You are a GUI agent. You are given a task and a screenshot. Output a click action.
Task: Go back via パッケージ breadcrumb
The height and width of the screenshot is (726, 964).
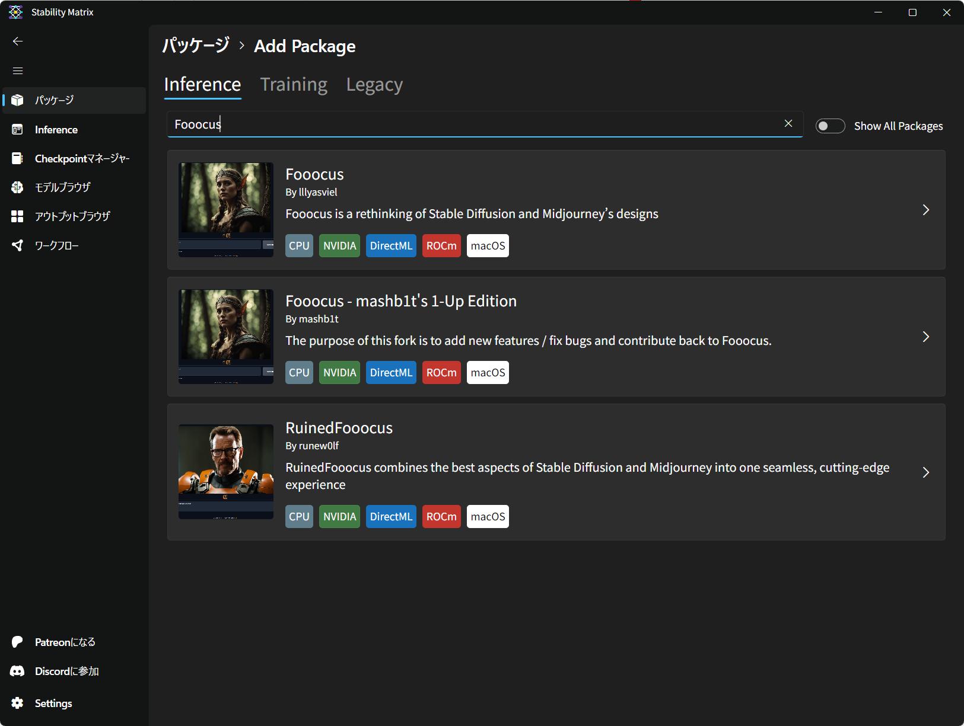point(196,46)
